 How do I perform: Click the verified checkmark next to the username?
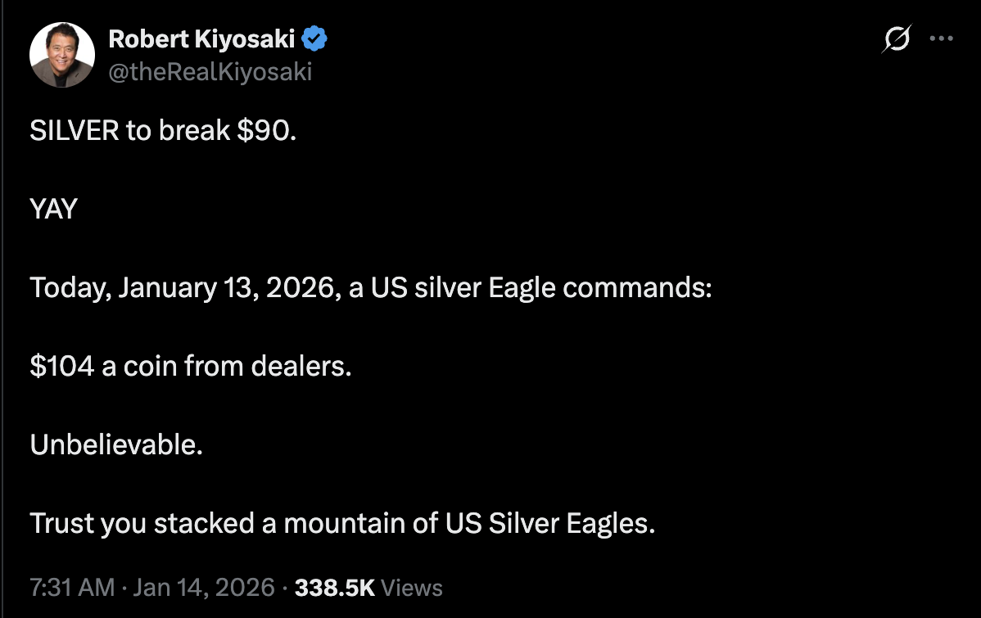(x=316, y=36)
